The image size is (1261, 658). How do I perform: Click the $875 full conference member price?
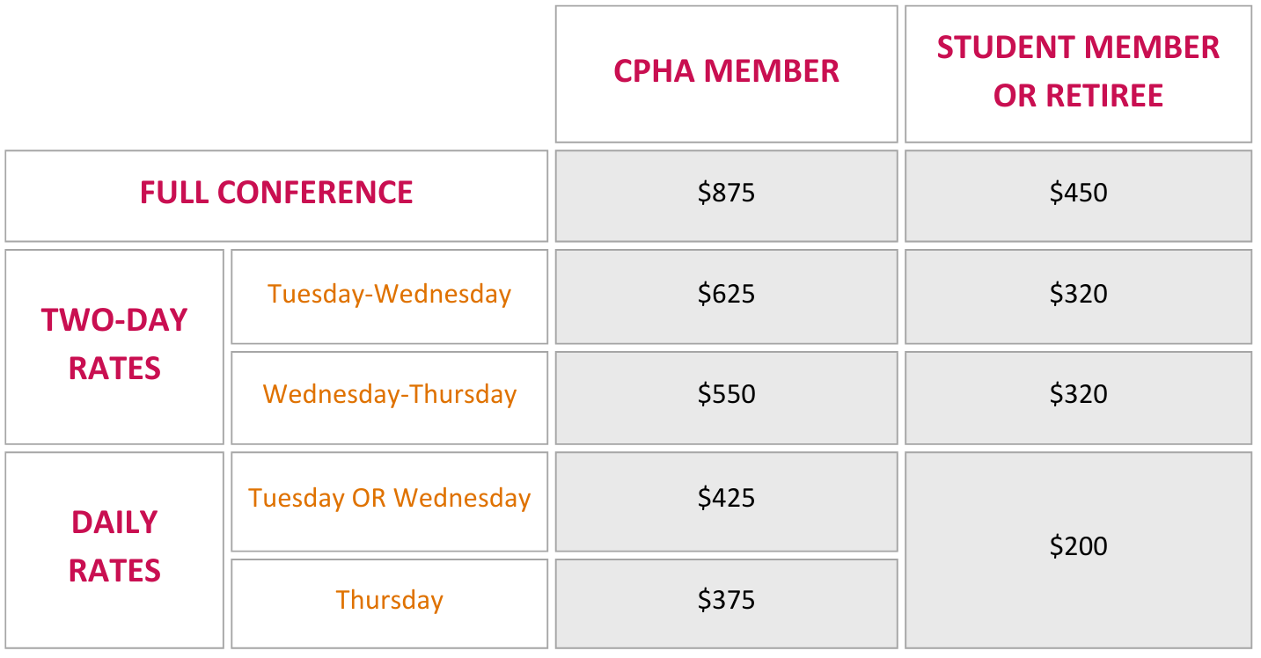[x=726, y=195]
